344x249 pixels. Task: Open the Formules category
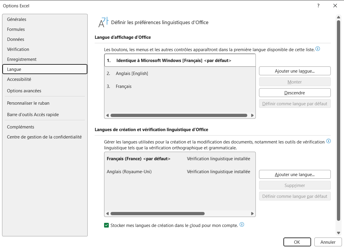coord(45,29)
